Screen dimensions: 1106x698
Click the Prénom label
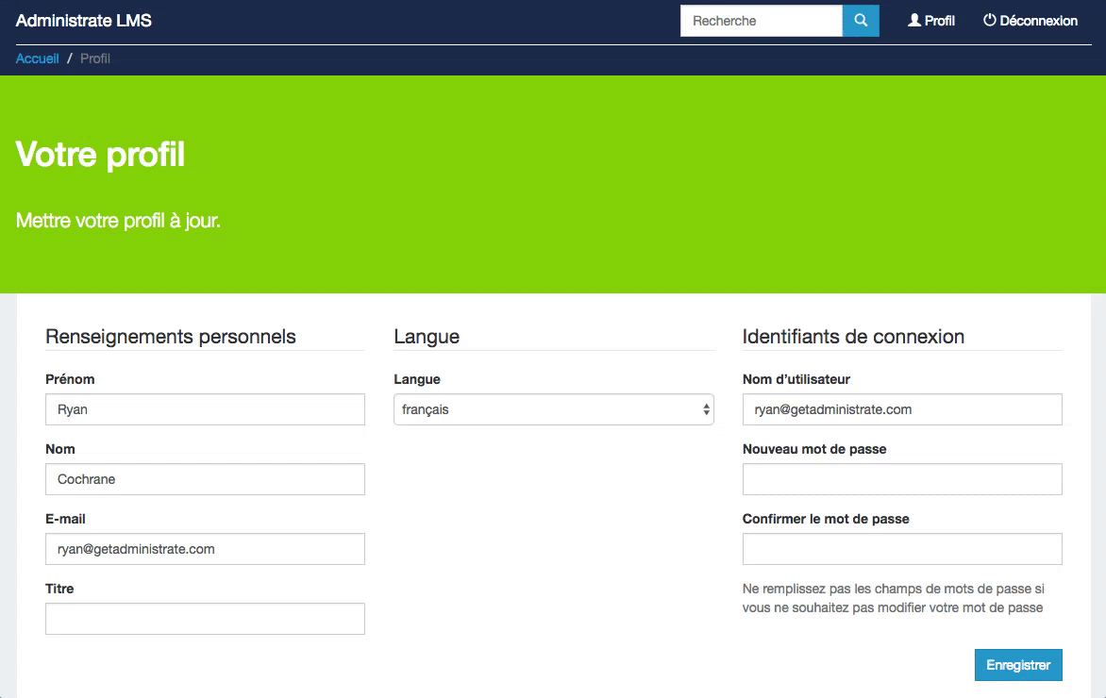tap(70, 379)
